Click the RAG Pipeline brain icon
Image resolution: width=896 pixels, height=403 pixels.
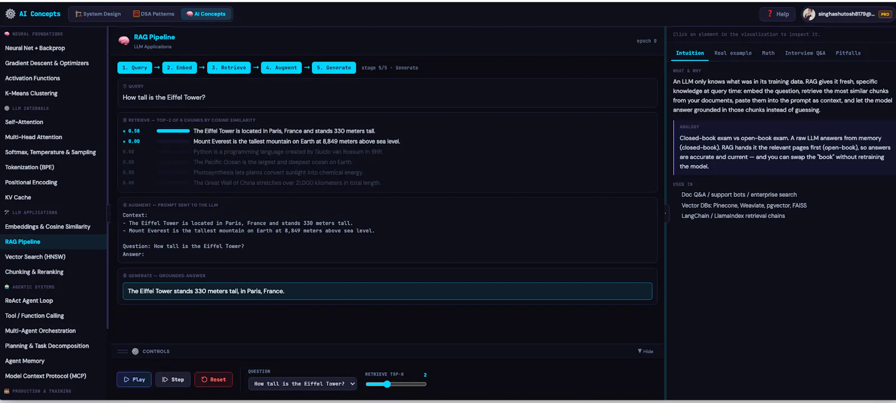tap(124, 41)
